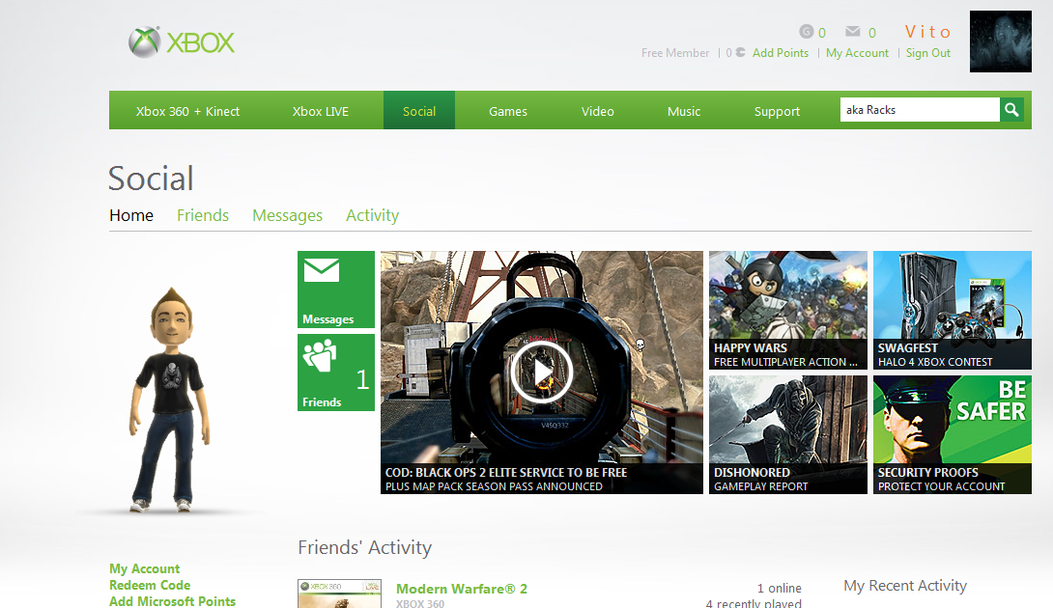Select the Social menu item

point(419,110)
